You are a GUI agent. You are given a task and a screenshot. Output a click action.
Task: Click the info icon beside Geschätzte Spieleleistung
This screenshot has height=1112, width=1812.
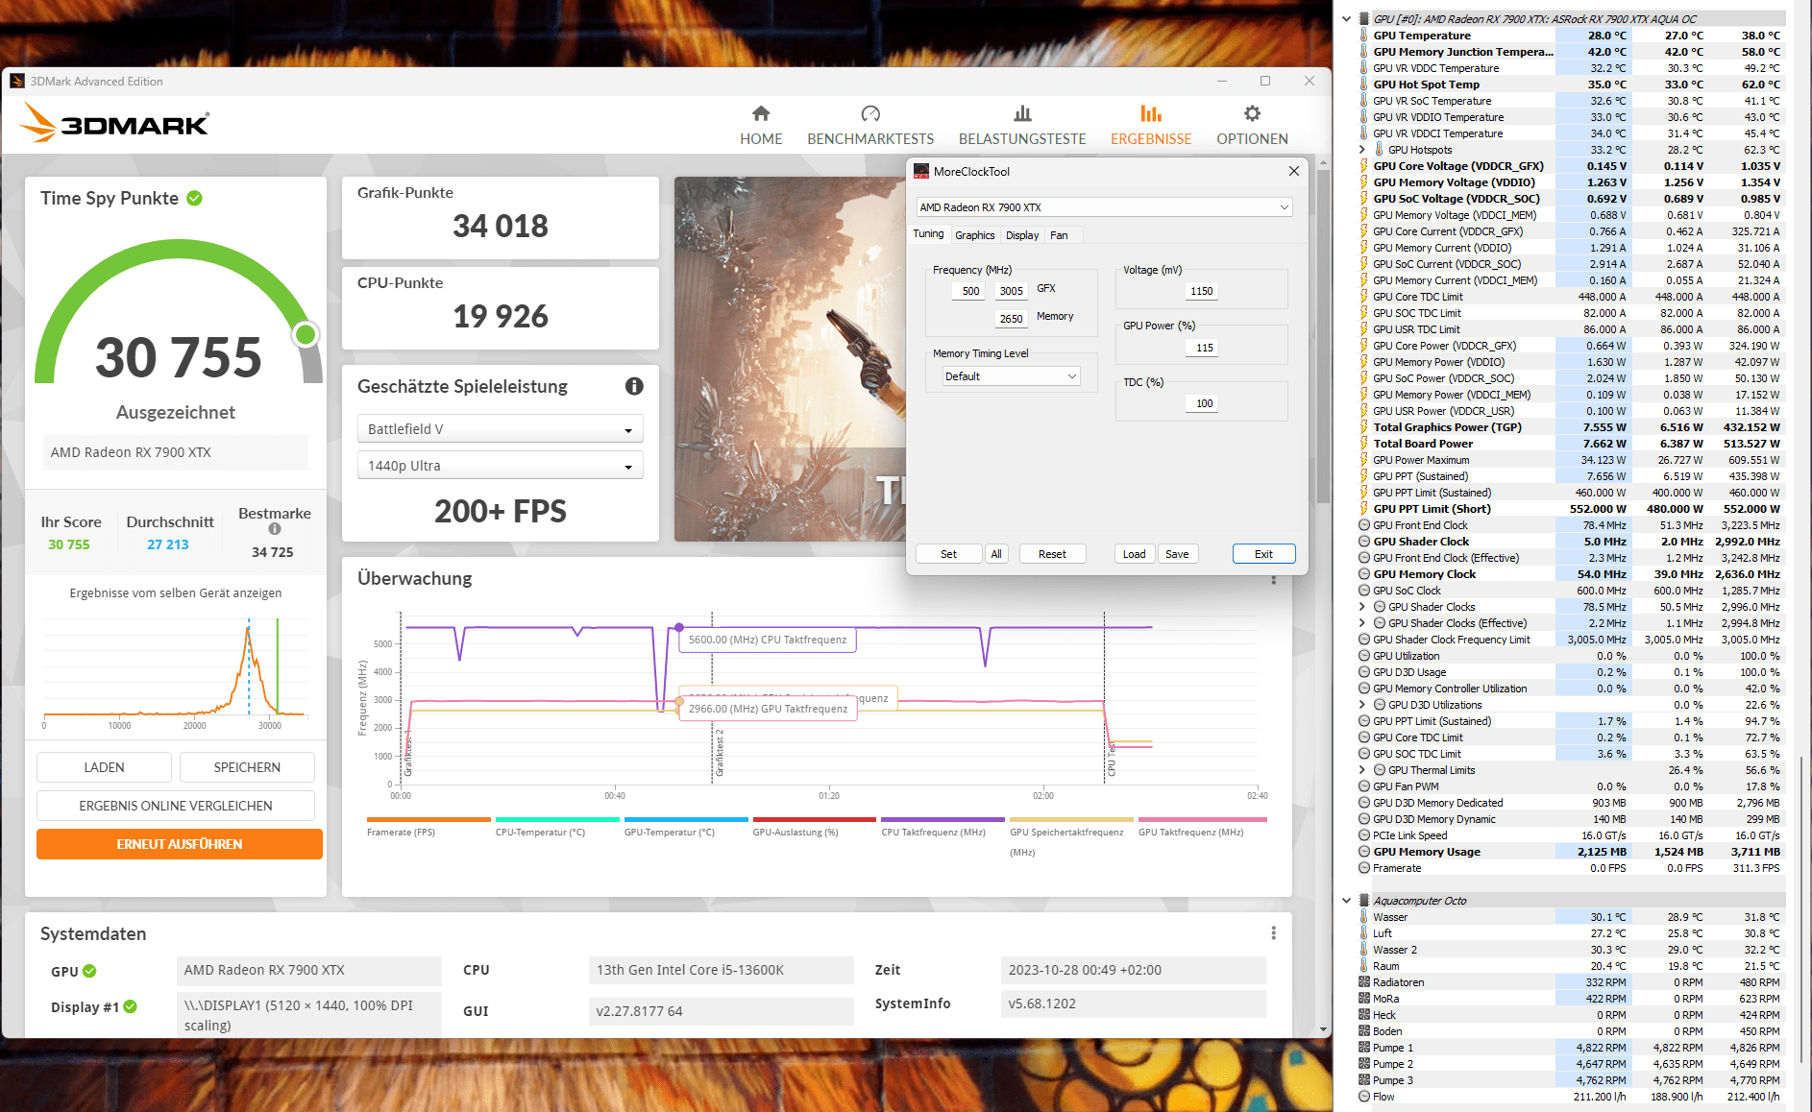[634, 386]
